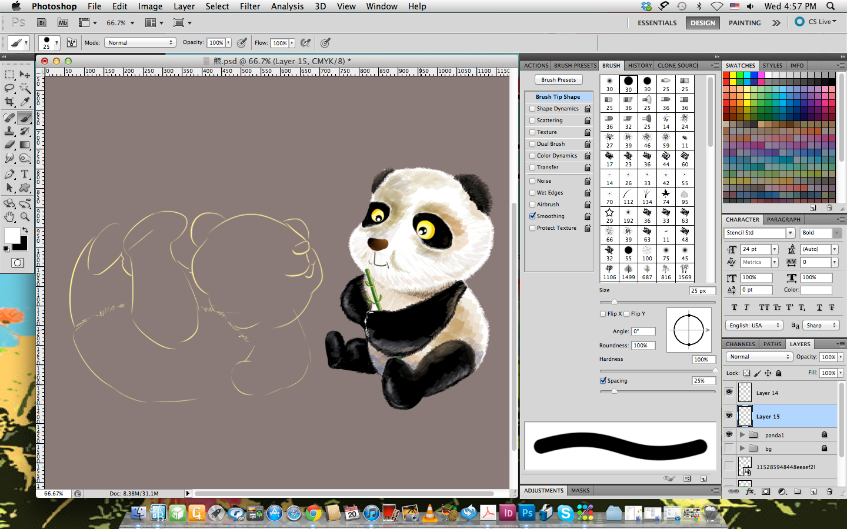Screen dimensions: 847x529
Task: Select the Crop tool
Action: [8, 102]
